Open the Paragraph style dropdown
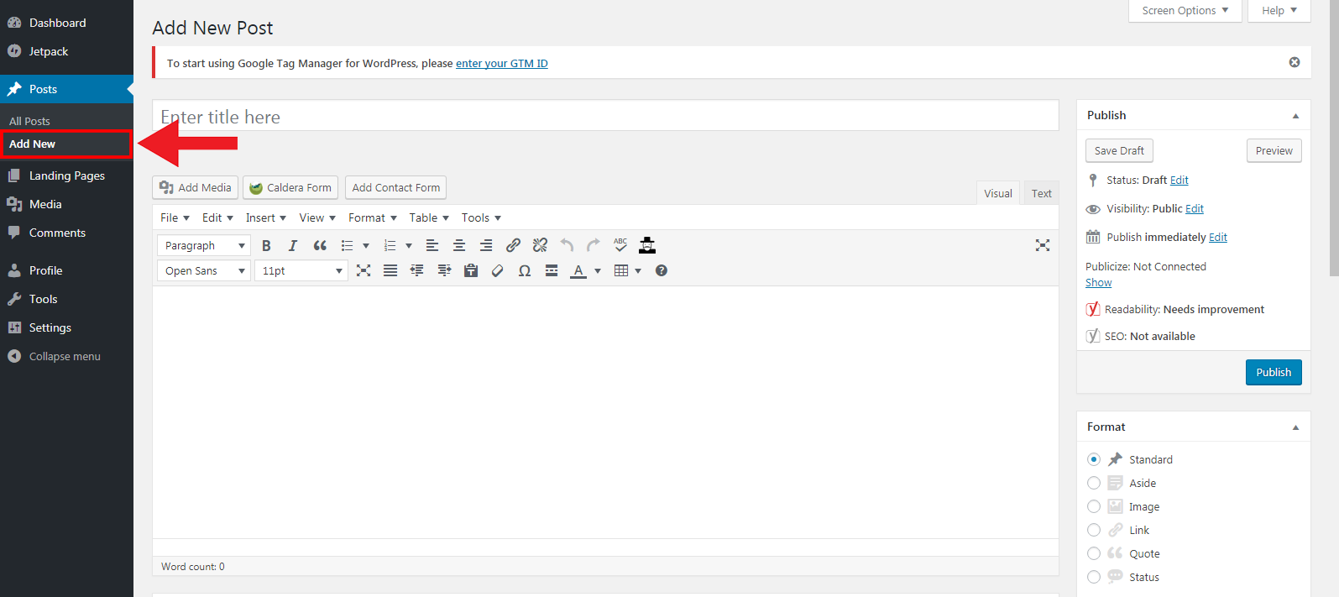 point(204,245)
